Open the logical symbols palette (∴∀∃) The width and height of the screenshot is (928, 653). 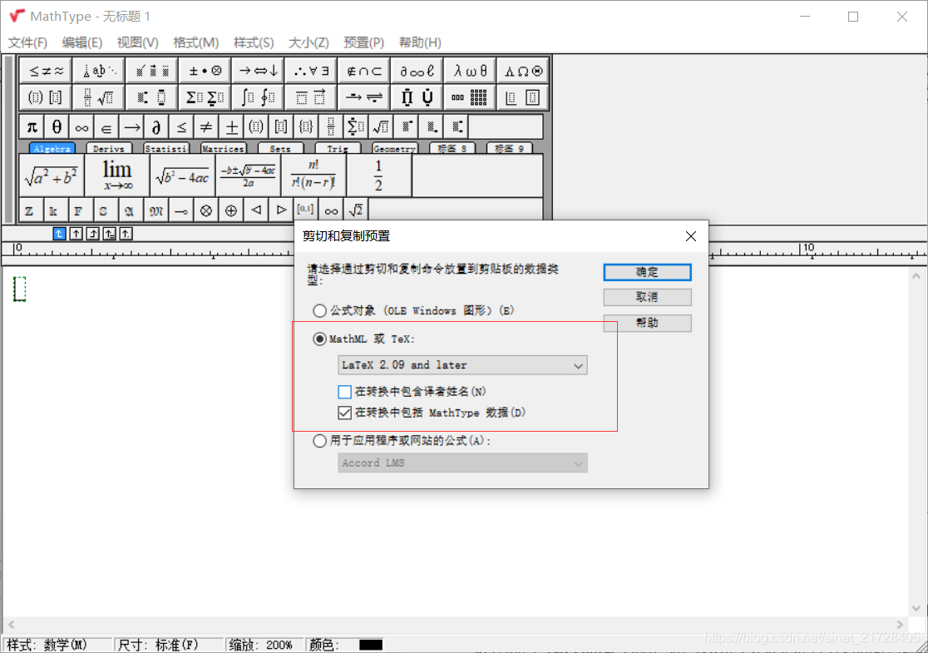pos(311,71)
